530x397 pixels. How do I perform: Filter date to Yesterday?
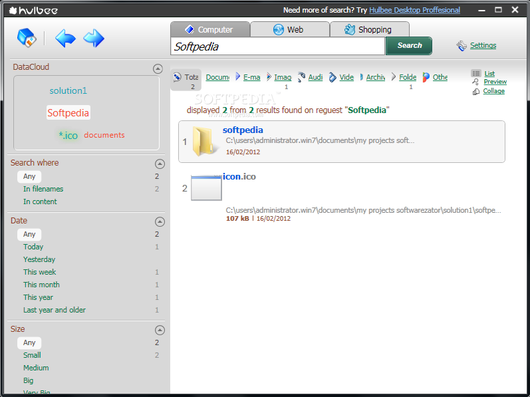(39, 259)
